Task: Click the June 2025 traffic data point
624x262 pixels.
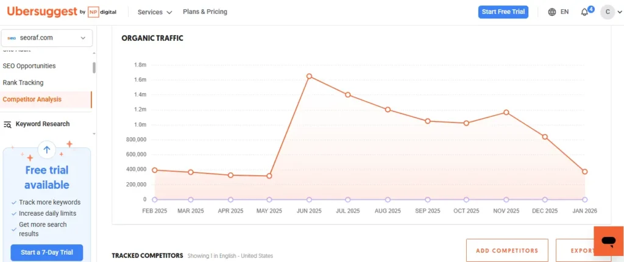Action: click(309, 76)
